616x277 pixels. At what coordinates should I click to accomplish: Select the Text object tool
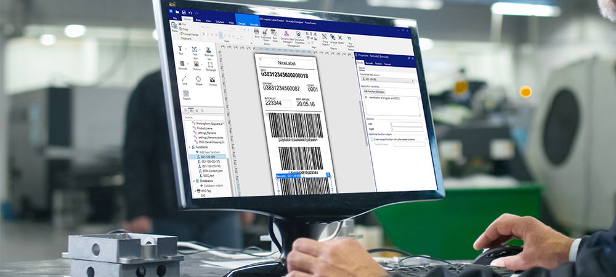coord(180,50)
